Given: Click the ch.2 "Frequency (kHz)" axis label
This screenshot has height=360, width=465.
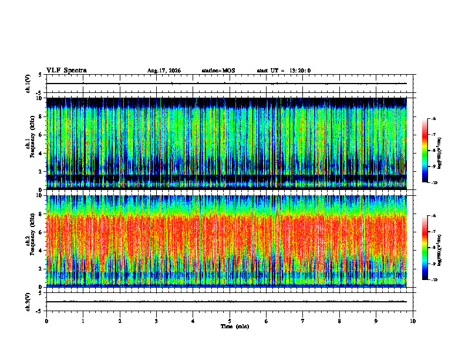Looking at the screenshot, I should coord(33,234).
